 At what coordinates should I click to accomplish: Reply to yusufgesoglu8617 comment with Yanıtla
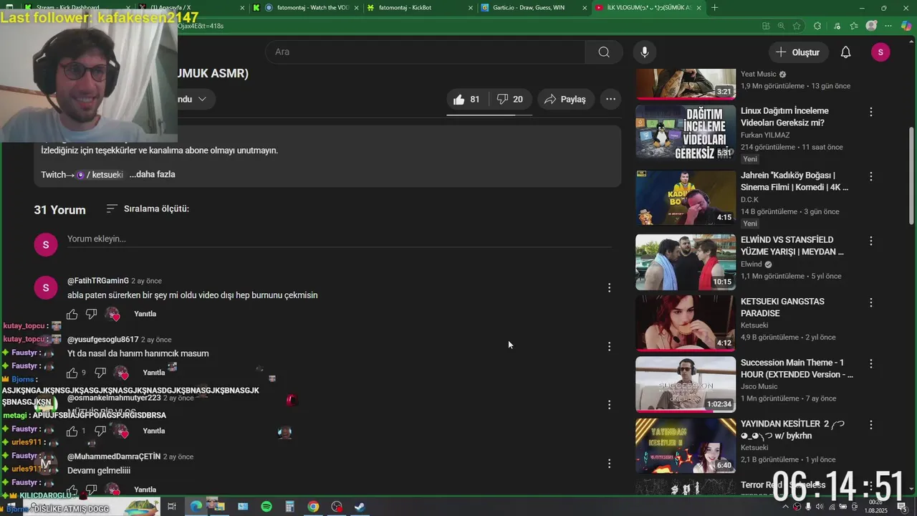(153, 373)
